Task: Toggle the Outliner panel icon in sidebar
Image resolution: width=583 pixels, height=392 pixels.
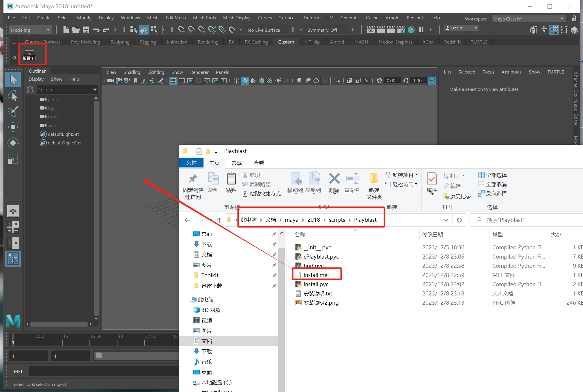Action: 13,259
